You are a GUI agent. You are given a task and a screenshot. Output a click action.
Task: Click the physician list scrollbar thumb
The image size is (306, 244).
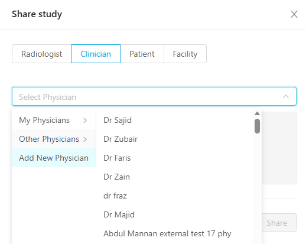(257, 126)
